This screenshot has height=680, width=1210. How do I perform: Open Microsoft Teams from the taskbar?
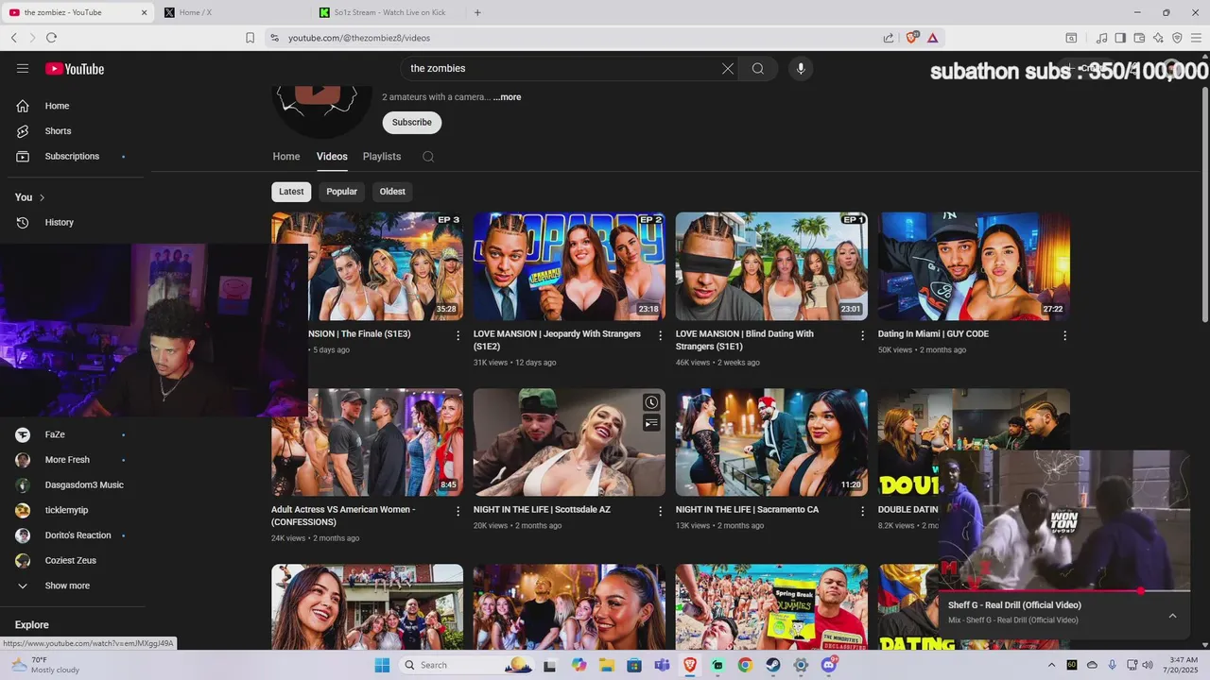(662, 665)
